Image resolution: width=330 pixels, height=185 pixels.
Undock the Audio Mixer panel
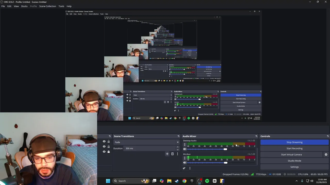256,136
